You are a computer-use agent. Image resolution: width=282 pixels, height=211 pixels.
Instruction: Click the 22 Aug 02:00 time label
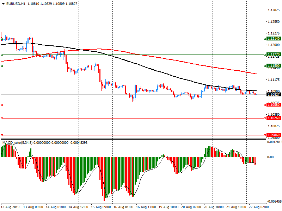259,207
